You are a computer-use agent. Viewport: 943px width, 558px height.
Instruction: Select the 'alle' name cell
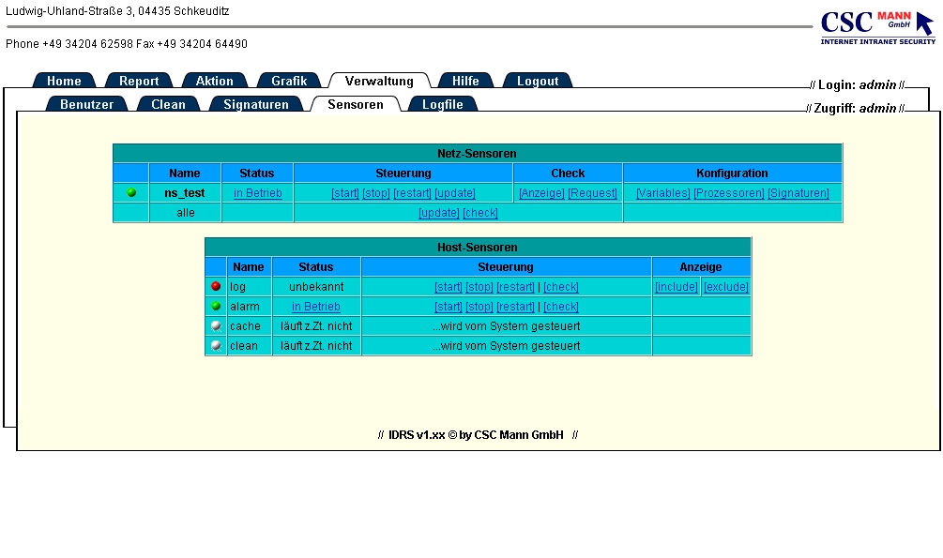coord(185,213)
